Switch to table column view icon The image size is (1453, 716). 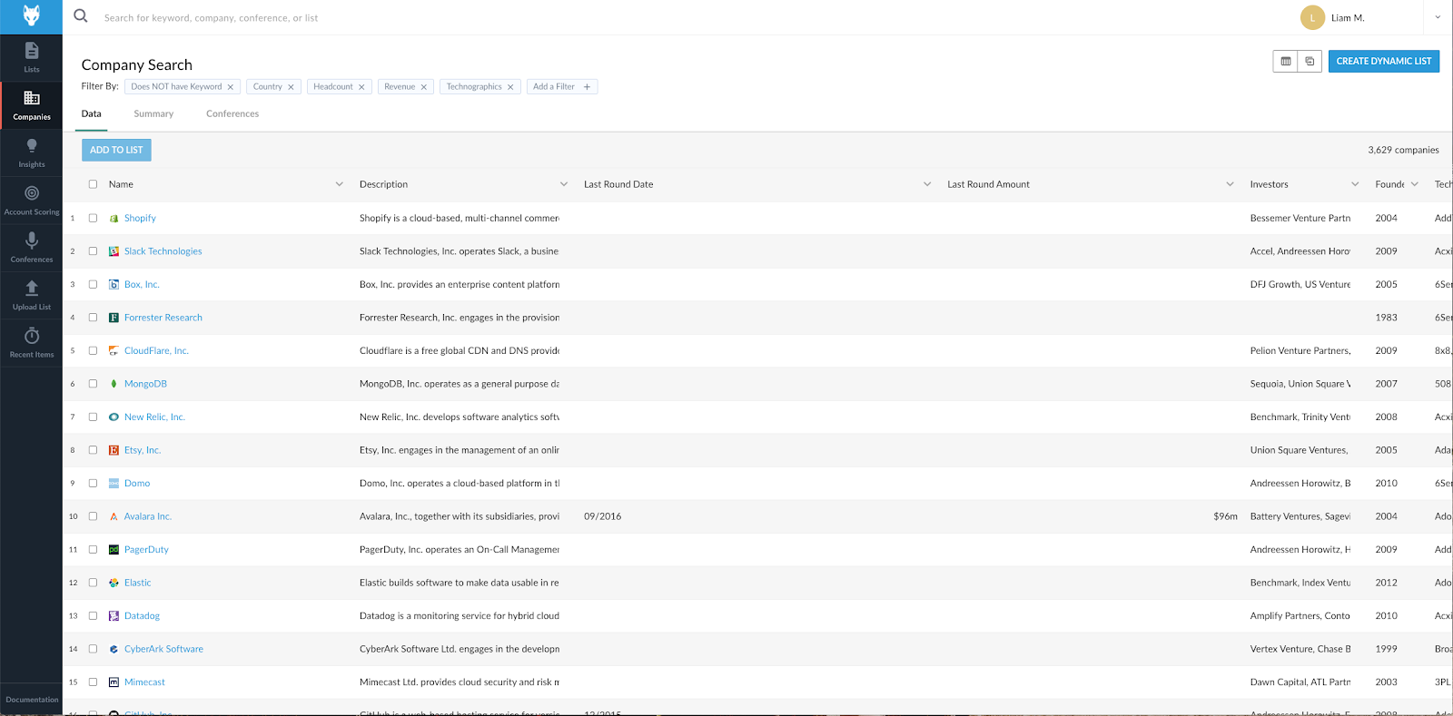[x=1286, y=61]
